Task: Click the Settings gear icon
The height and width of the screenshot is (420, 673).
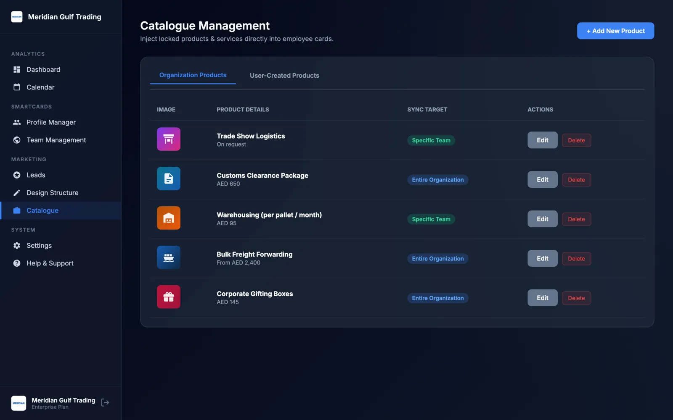Action: pos(17,246)
